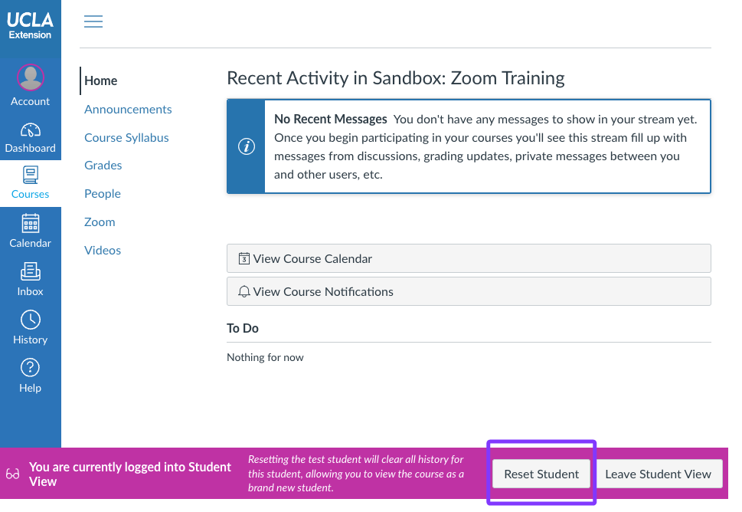Open the Courses book icon
The image size is (742, 512).
[x=31, y=176]
